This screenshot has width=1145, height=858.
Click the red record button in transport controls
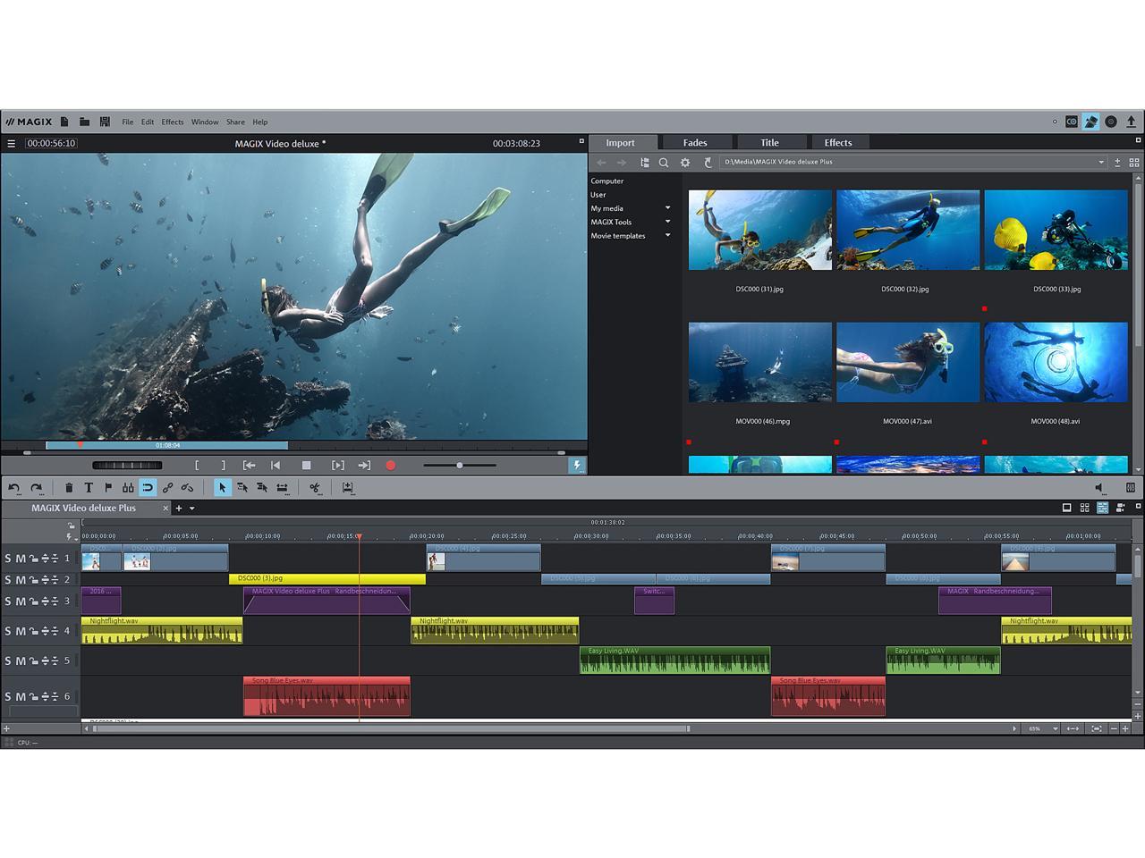pos(390,466)
